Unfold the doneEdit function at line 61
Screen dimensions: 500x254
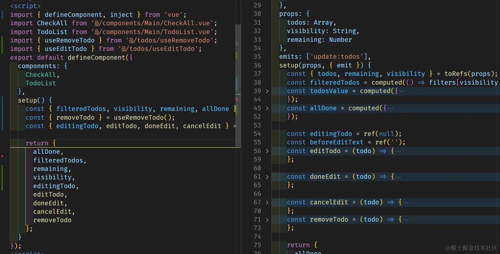point(267,177)
